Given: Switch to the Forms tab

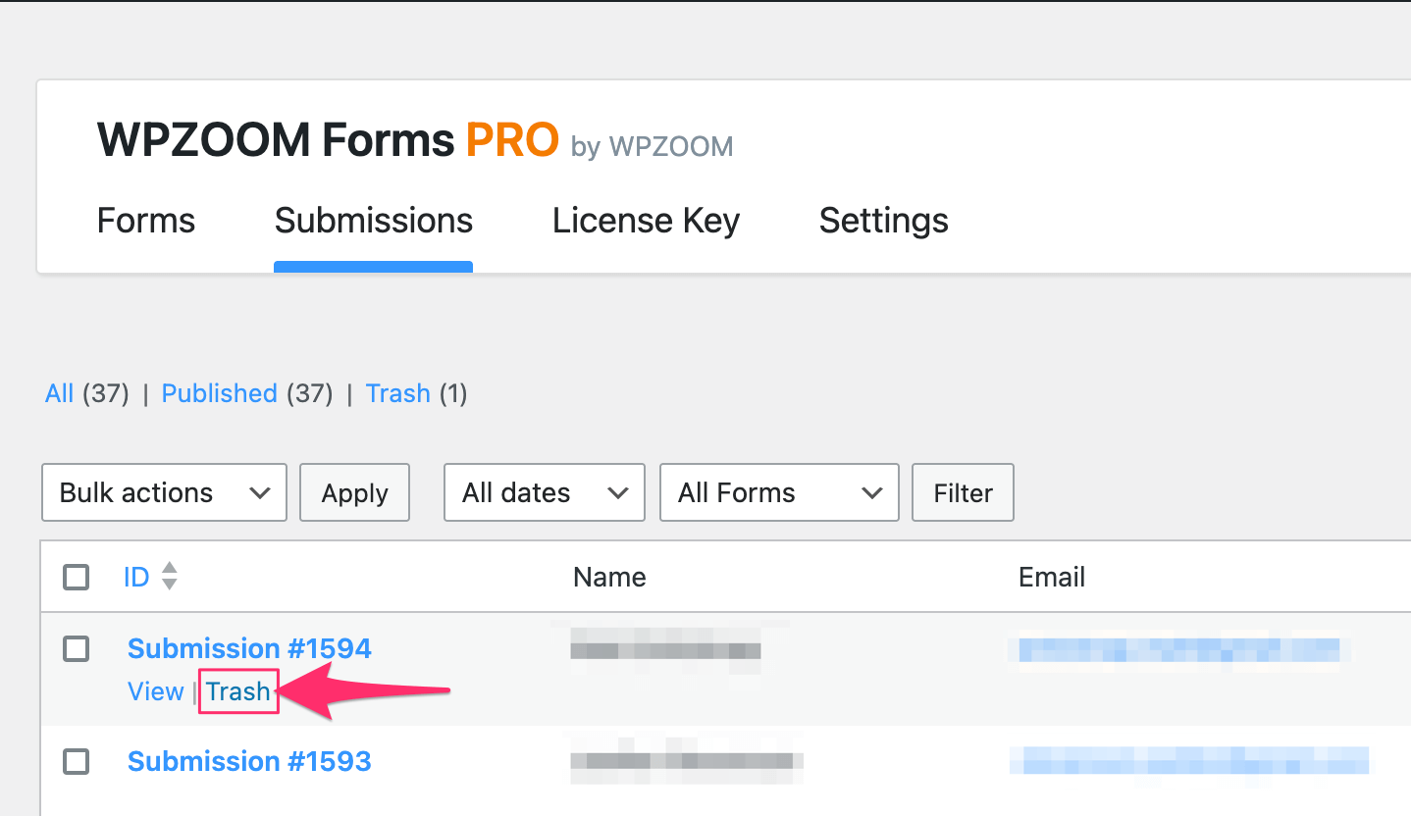Looking at the screenshot, I should click(146, 221).
